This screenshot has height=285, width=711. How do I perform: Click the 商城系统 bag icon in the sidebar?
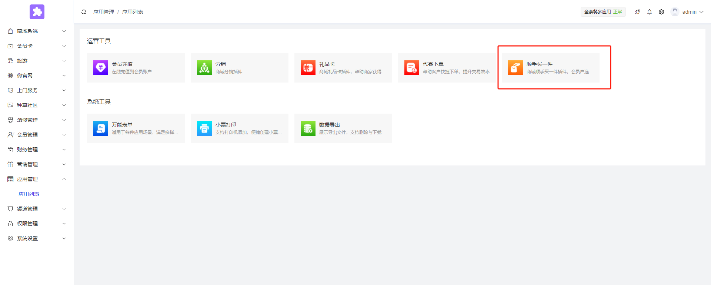point(10,31)
